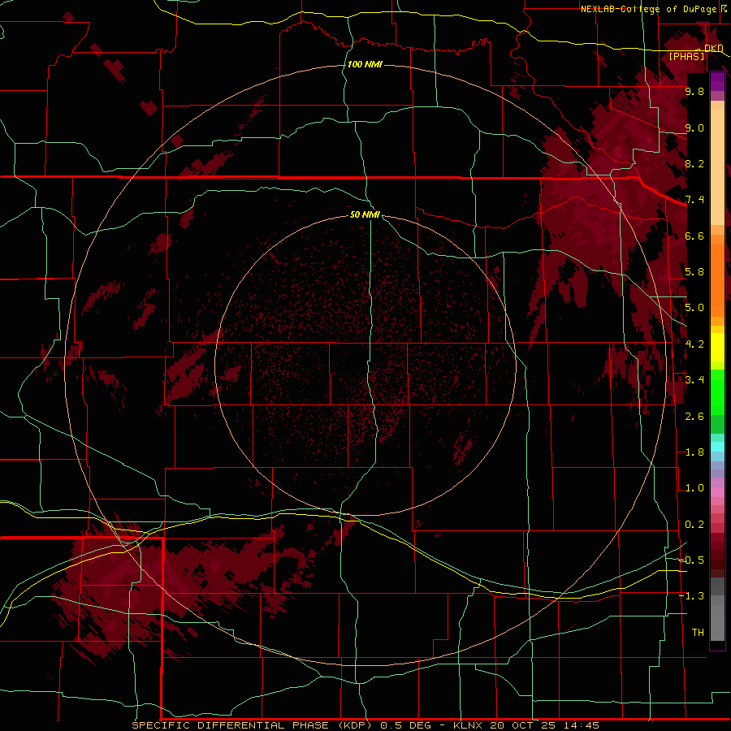Click the 5.0 scale label
Screen dimensions: 731x731
click(x=694, y=308)
